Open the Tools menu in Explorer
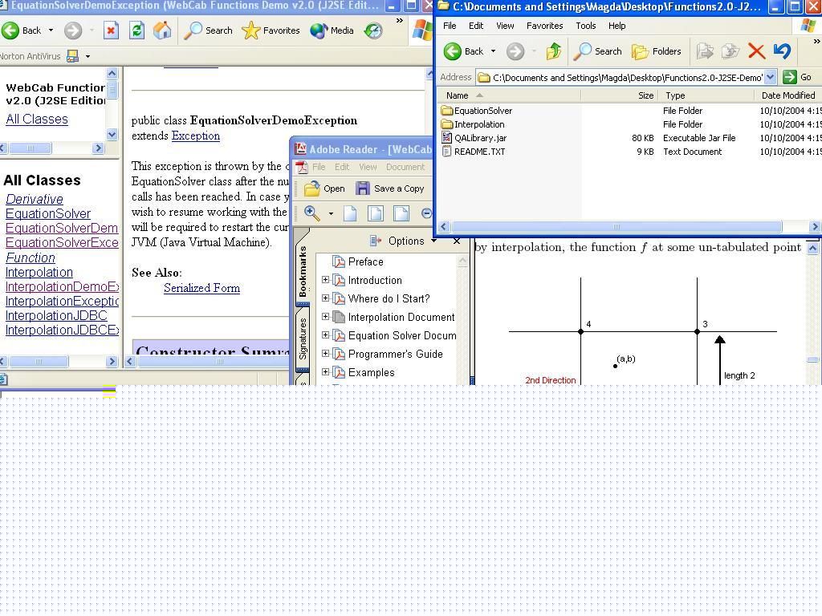This screenshot has height=616, width=822. pyautogui.click(x=585, y=26)
